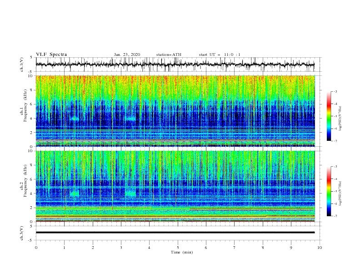Click the 'Time (min)' axis title
This screenshot has height=278, width=360.
click(182, 252)
